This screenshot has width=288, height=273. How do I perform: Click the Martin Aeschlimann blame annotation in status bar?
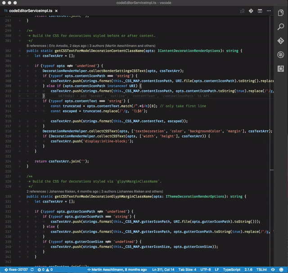point(117,270)
